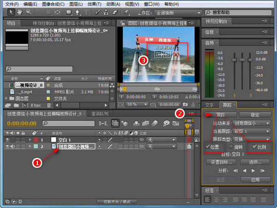Click the master audio level slider handle
Image resolution: width=277 pixels, height=208 pixels.
pyautogui.click(x=242, y=60)
